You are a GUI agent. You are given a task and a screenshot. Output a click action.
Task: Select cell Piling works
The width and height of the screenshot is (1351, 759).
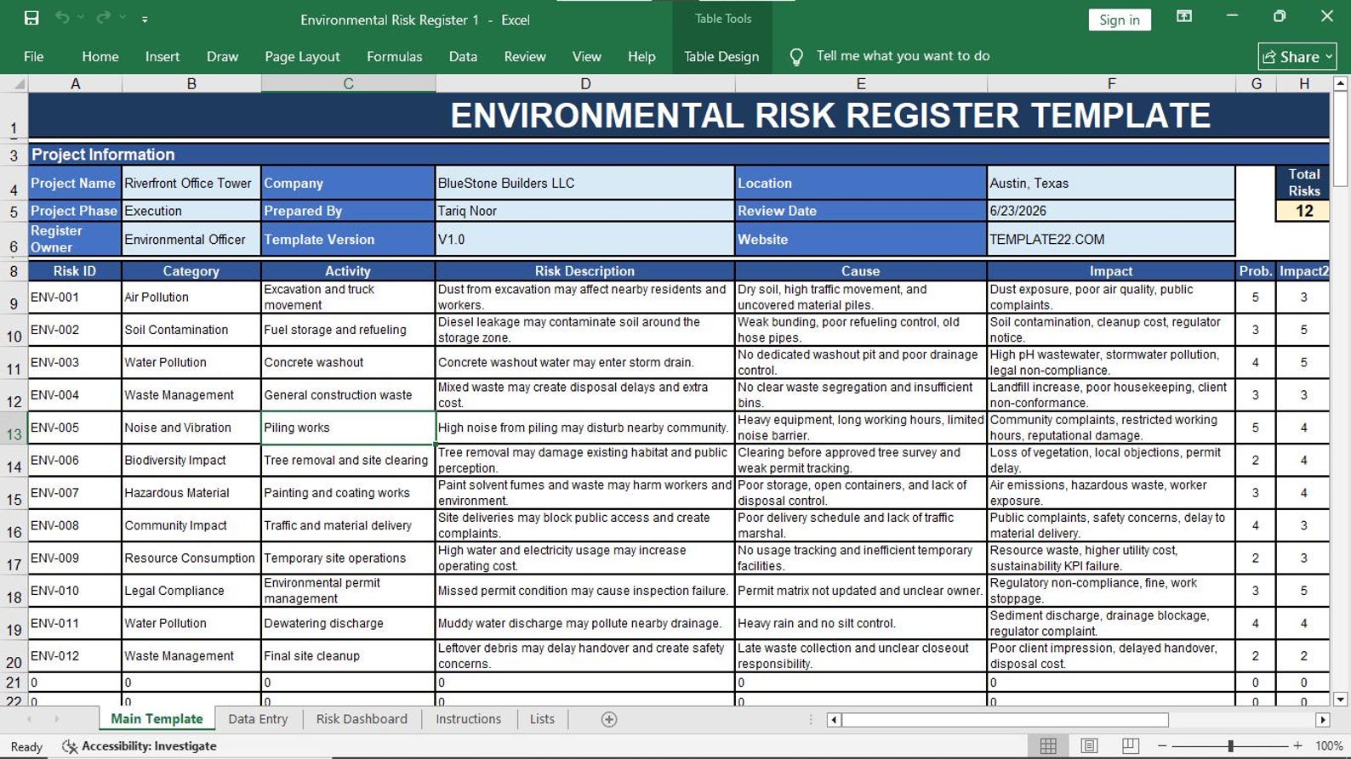[348, 428]
